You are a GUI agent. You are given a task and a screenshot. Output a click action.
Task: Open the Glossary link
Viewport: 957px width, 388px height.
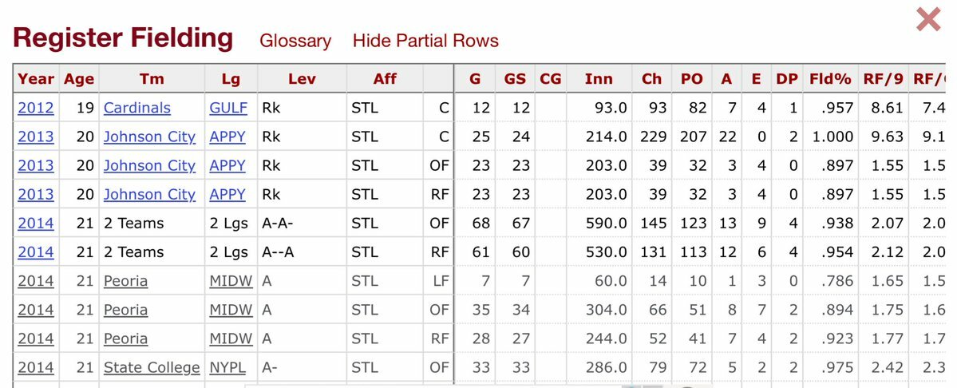point(295,41)
